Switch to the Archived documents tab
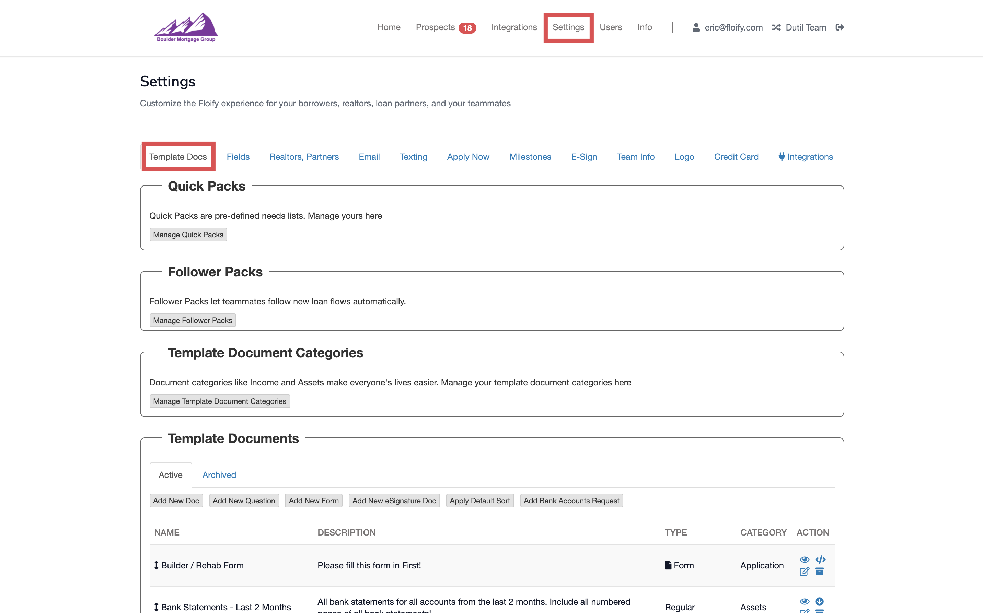 [219, 475]
